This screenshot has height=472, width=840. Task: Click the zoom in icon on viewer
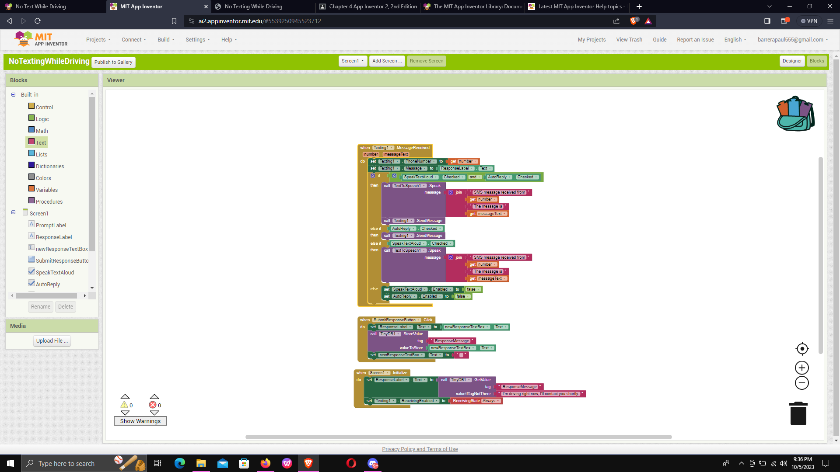click(x=801, y=368)
